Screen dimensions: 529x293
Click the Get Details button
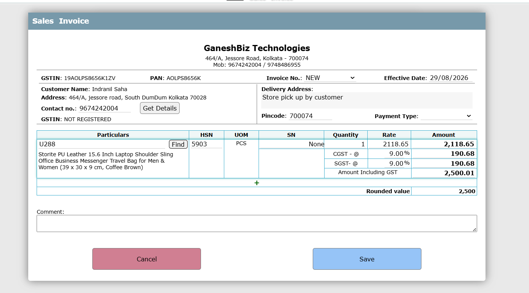pos(160,108)
